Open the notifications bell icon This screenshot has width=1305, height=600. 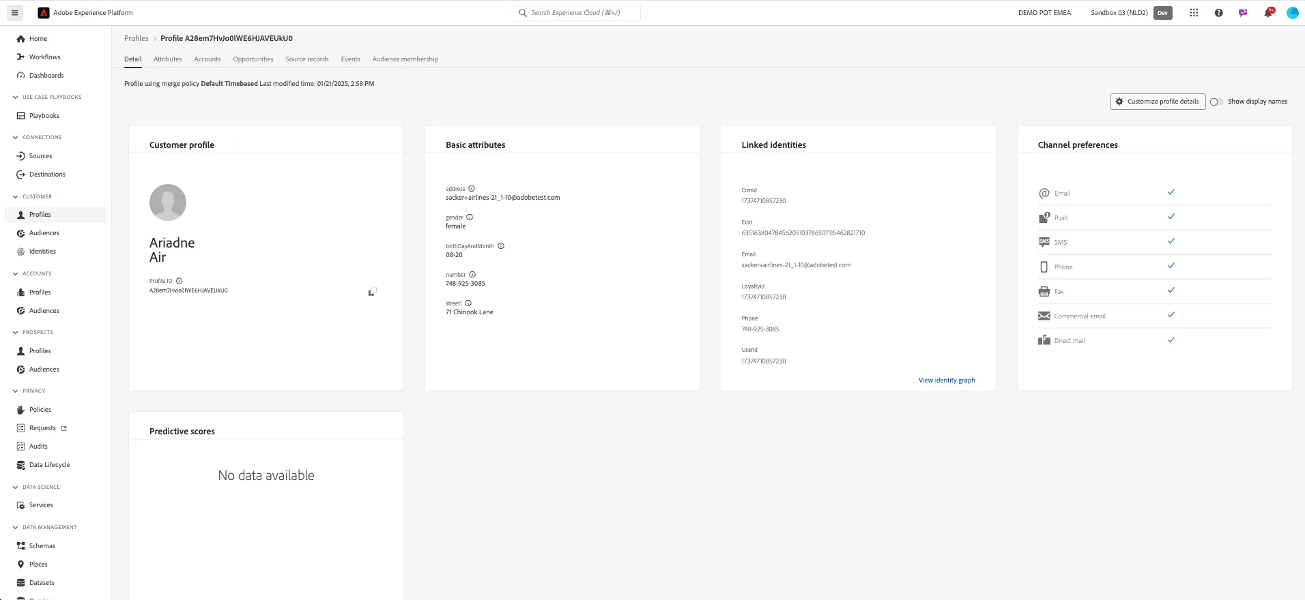1268,13
